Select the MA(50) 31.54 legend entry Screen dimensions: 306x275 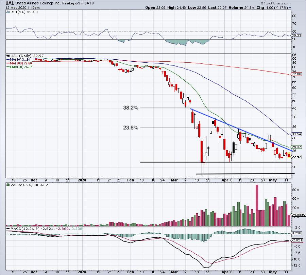click(x=19, y=60)
